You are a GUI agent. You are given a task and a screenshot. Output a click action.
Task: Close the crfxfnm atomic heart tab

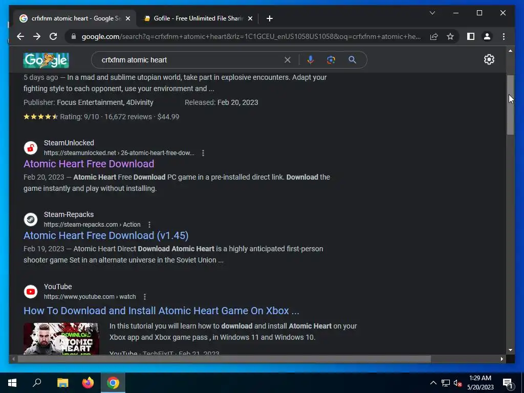[127, 18]
